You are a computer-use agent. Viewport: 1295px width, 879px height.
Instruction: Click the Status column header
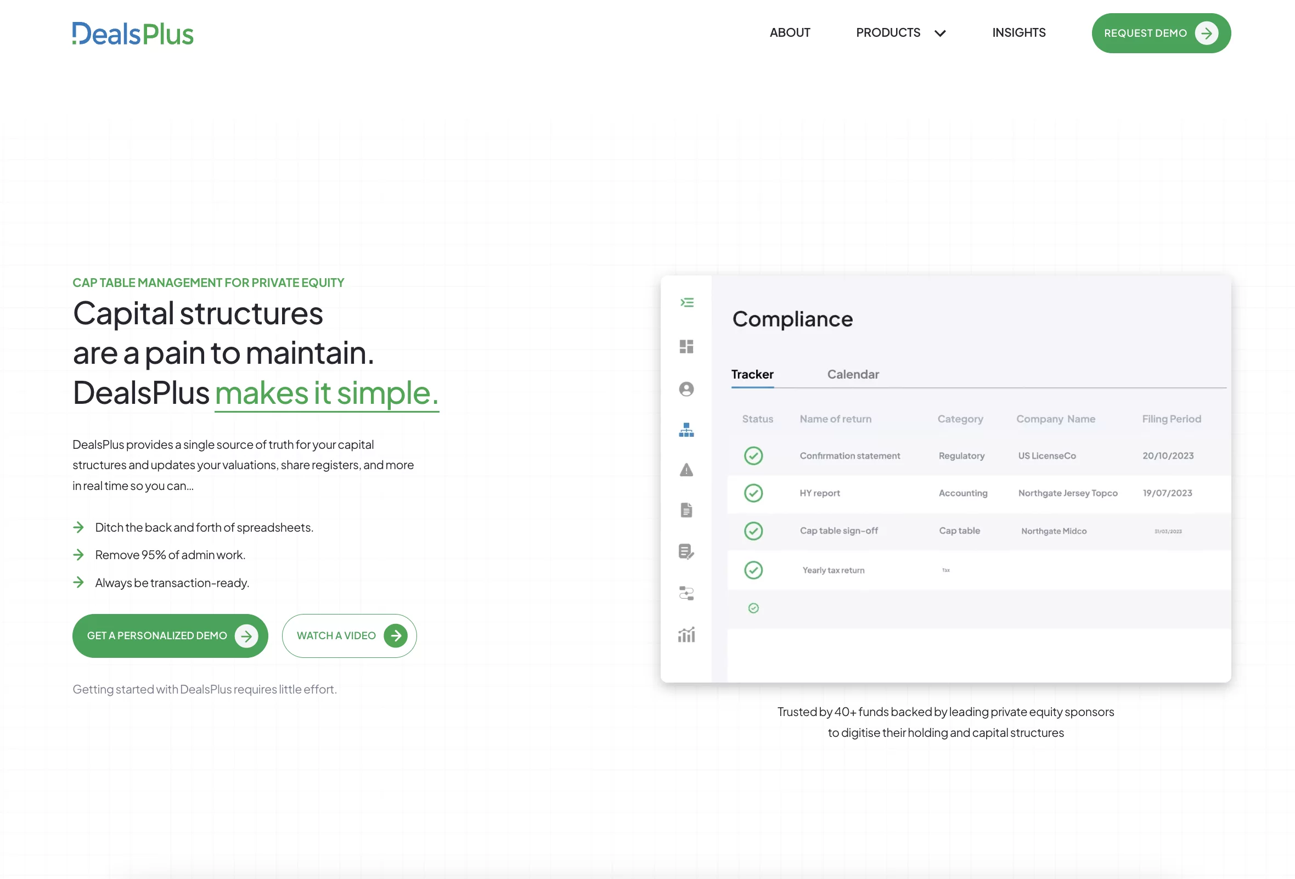click(757, 419)
